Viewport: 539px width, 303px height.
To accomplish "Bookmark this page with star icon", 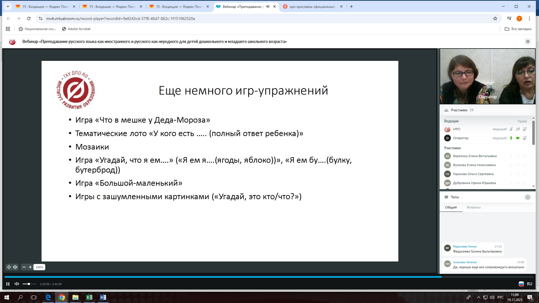I will pos(495,19).
